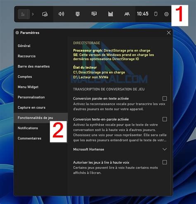Enable Conversion texte-en-parole checkbox
The width and height of the screenshot is (196, 204).
(165, 119)
